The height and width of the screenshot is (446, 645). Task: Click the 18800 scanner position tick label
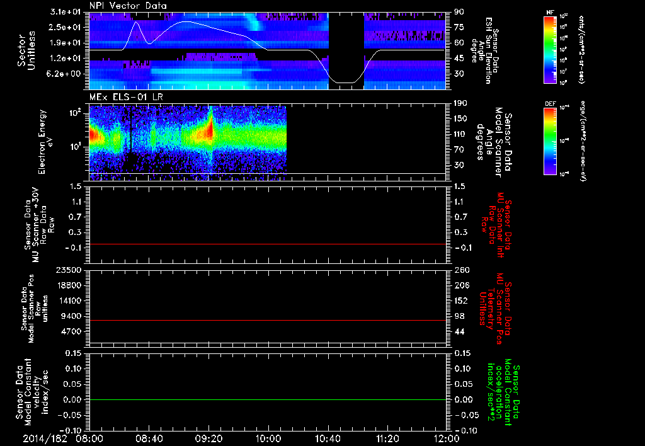68,285
